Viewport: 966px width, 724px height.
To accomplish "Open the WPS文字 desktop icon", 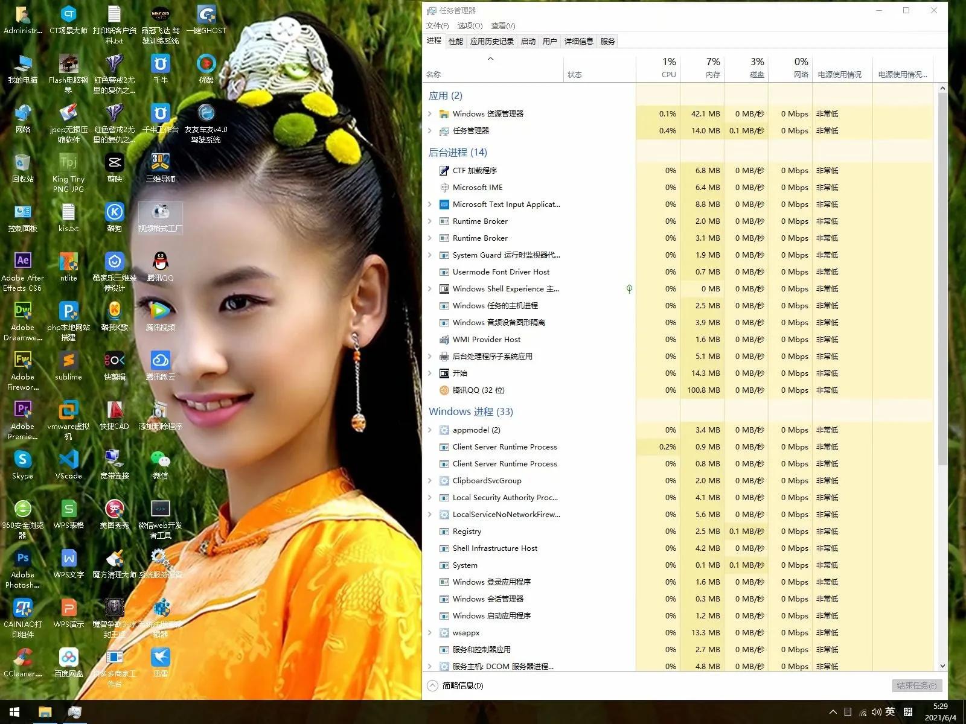I will (68, 564).
